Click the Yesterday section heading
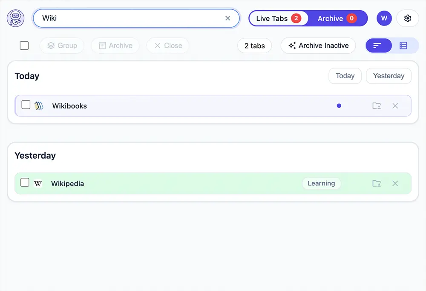The width and height of the screenshot is (426, 291). click(x=35, y=156)
